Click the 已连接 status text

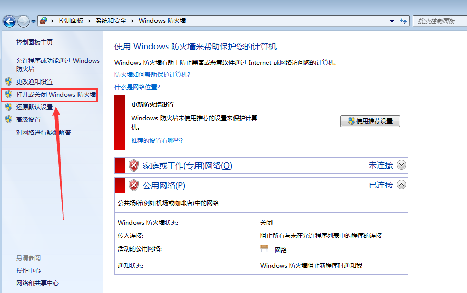pyautogui.click(x=381, y=185)
